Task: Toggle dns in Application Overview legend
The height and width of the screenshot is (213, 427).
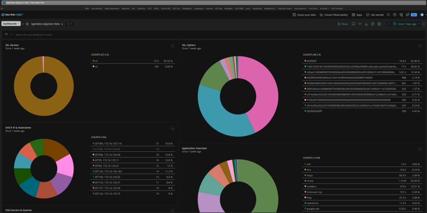Action: 362,170
